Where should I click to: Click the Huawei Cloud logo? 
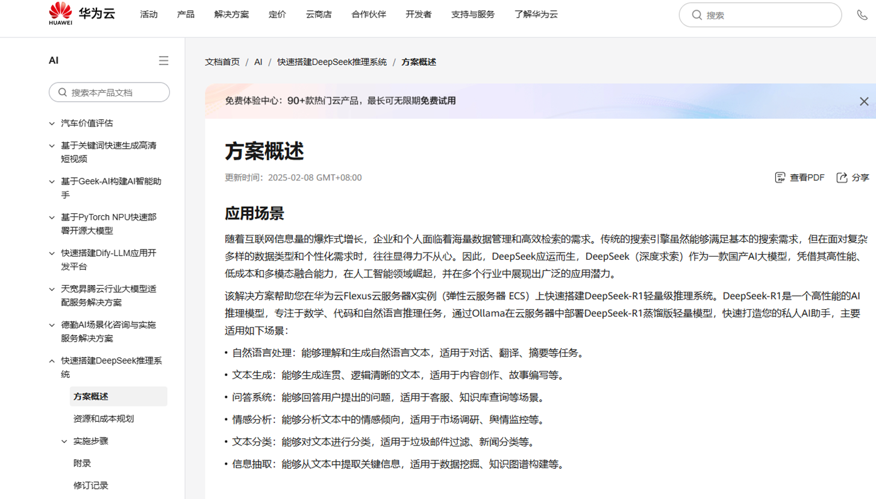click(82, 14)
